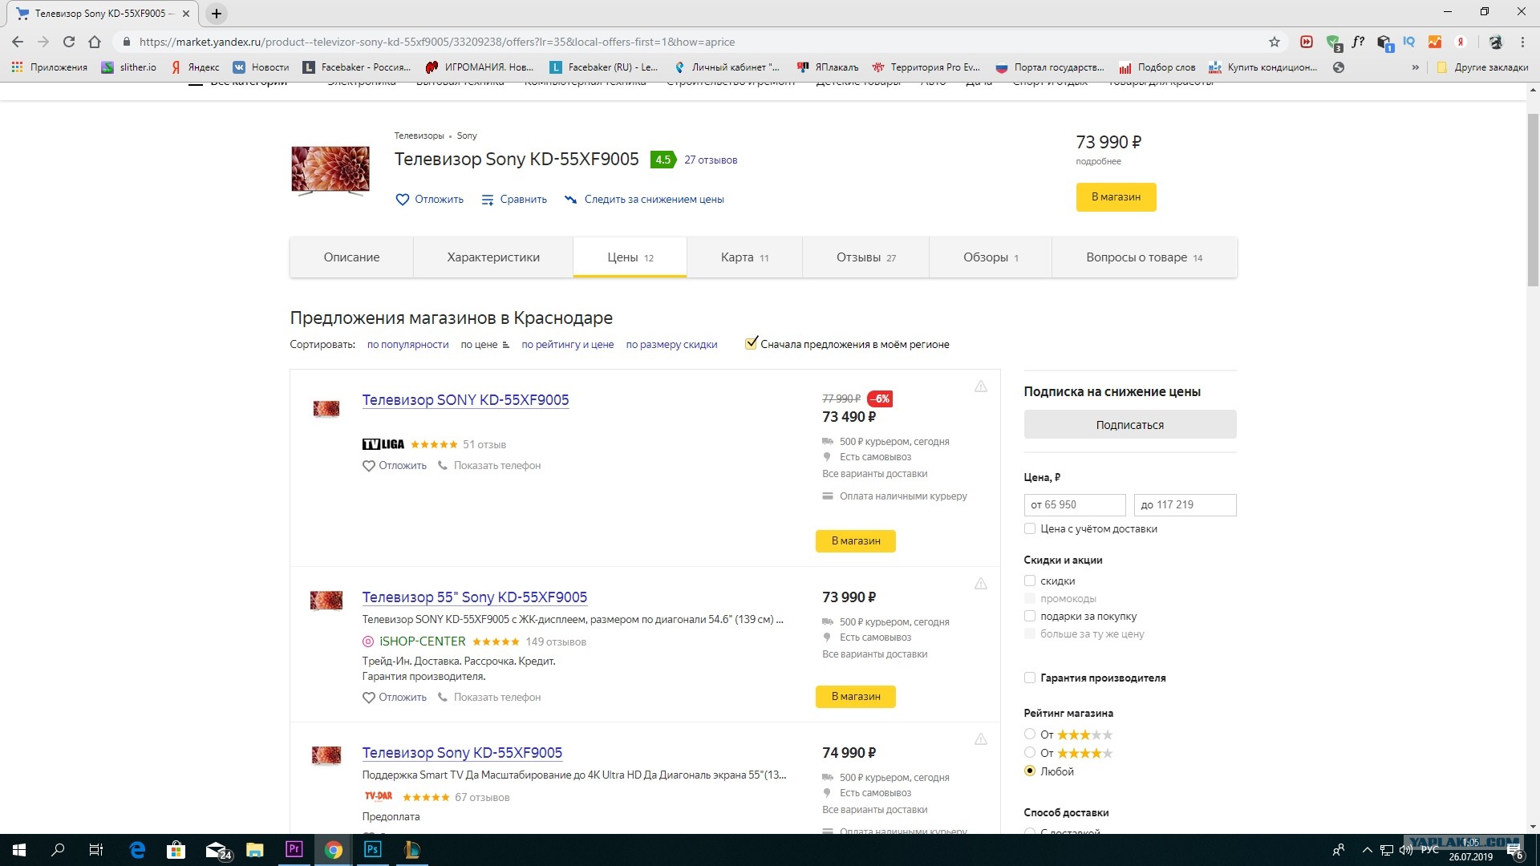The height and width of the screenshot is (866, 1540).
Task: Launch Microsoft Edge from taskbar
Action: 138,850
